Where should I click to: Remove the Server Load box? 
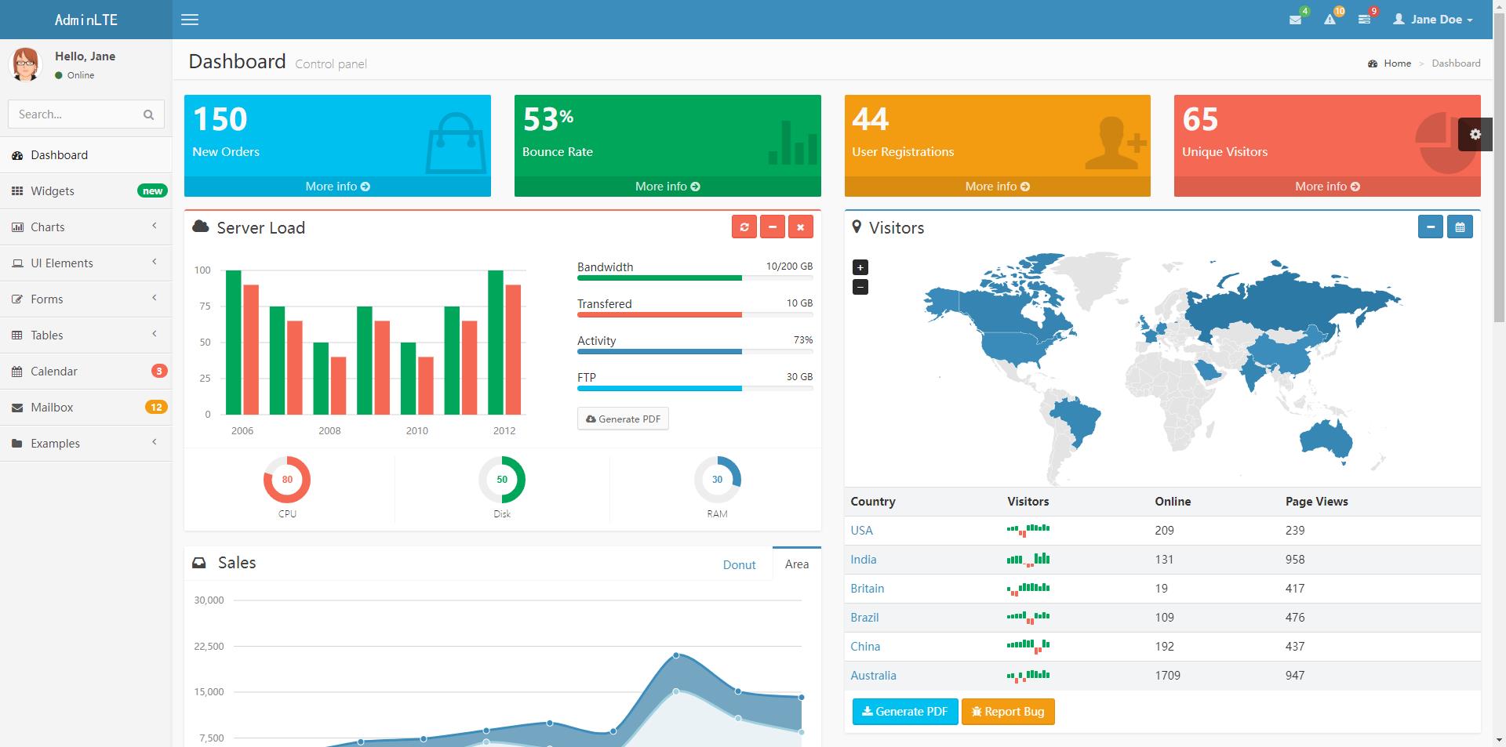coord(800,227)
